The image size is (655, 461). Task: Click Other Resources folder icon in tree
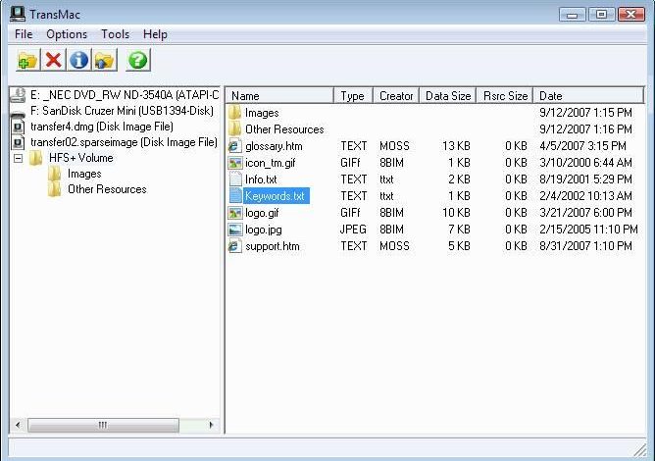point(54,189)
